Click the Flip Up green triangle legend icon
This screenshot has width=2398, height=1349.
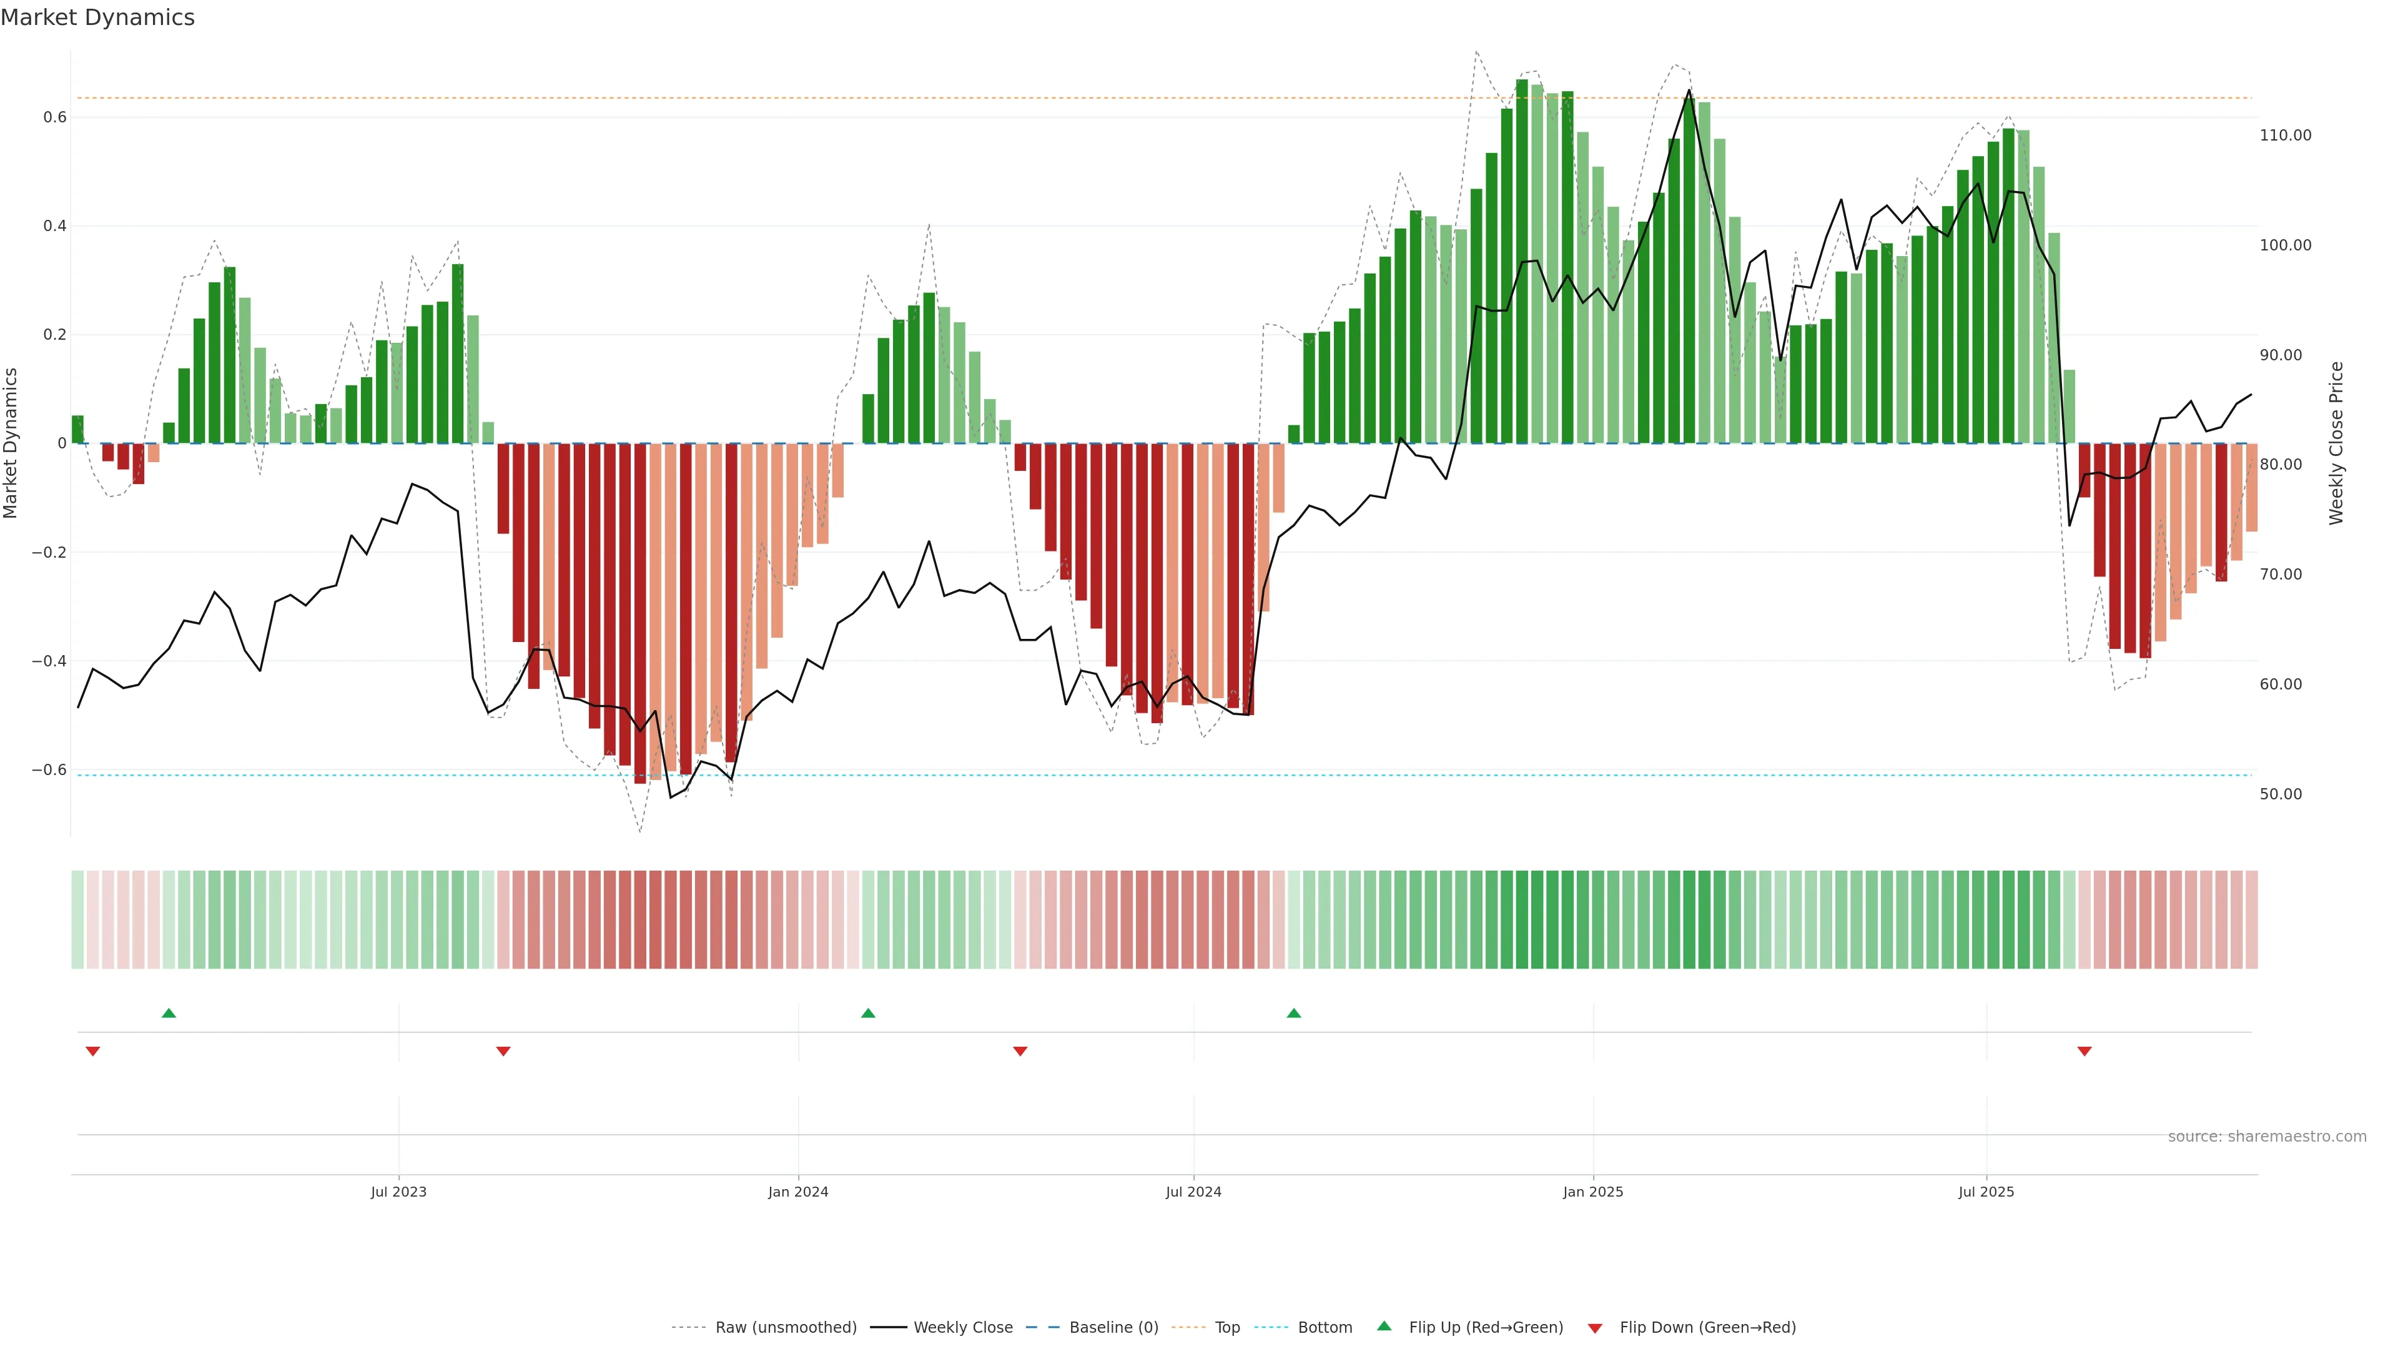pos(1384,1326)
